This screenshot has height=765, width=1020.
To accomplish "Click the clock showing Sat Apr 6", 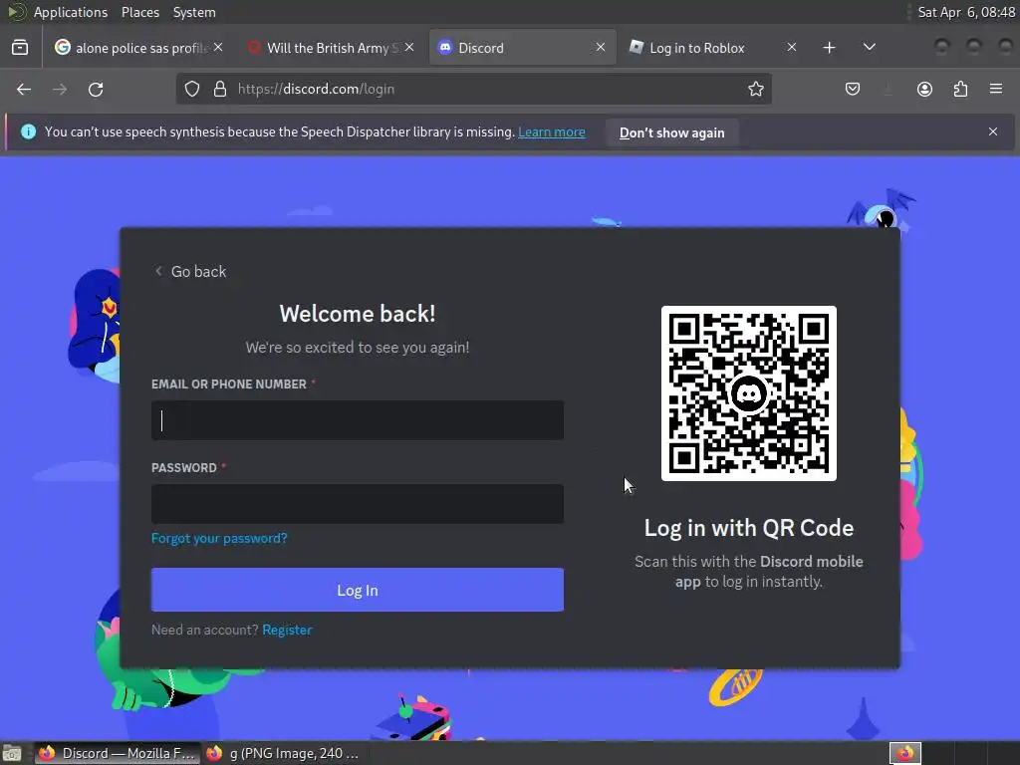I will coord(966,12).
